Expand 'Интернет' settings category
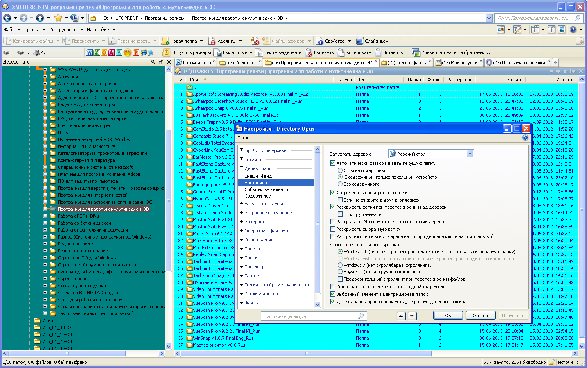Viewport: 587px width, 368px height. point(242,222)
